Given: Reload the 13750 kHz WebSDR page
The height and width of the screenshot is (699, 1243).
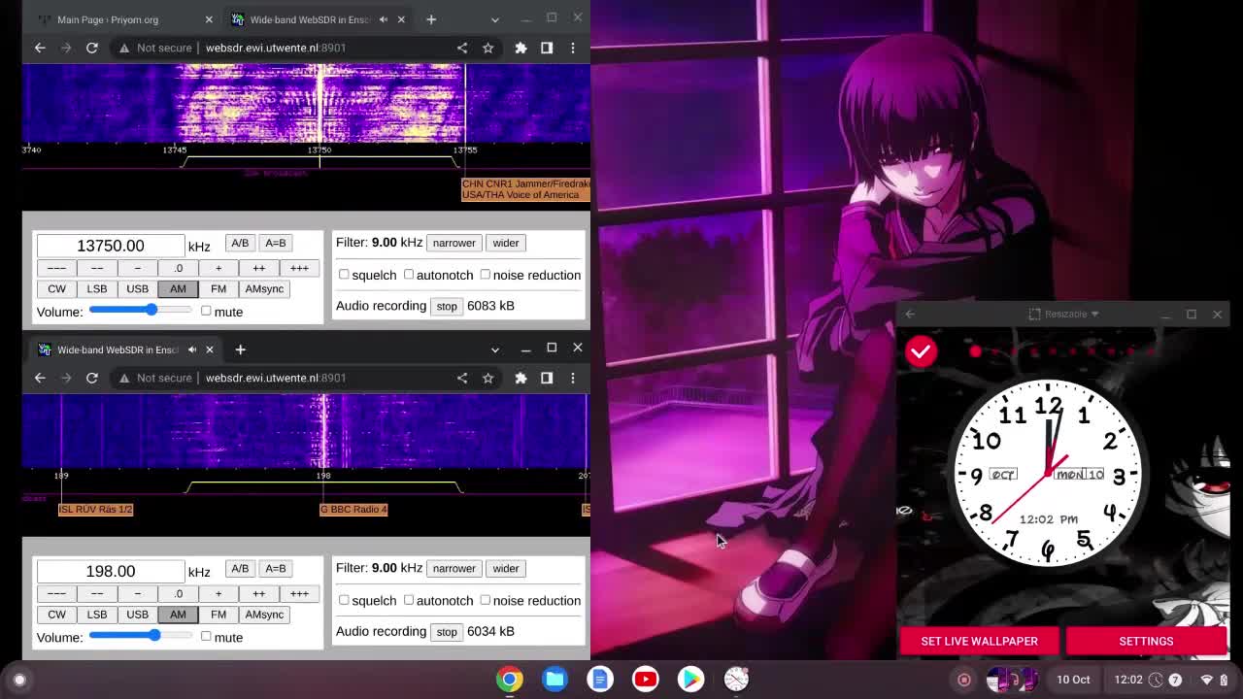Looking at the screenshot, I should click(92, 48).
